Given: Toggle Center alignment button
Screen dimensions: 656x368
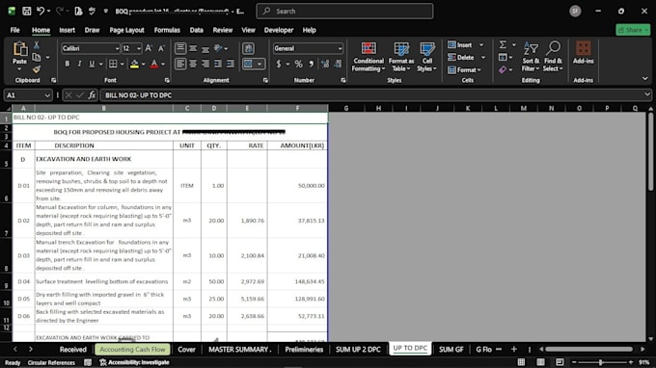Looking at the screenshot, I should click(193, 64).
